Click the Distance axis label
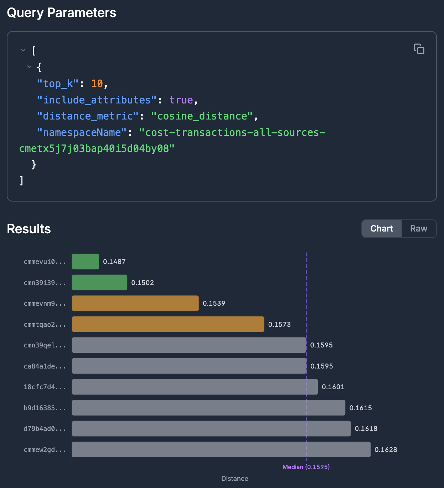Image resolution: width=444 pixels, height=488 pixels. pyautogui.click(x=235, y=479)
